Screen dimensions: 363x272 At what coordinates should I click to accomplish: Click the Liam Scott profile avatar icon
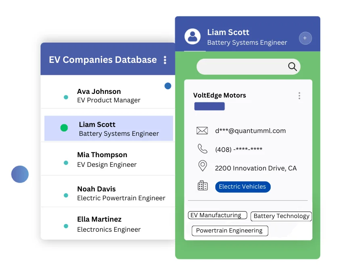click(192, 37)
